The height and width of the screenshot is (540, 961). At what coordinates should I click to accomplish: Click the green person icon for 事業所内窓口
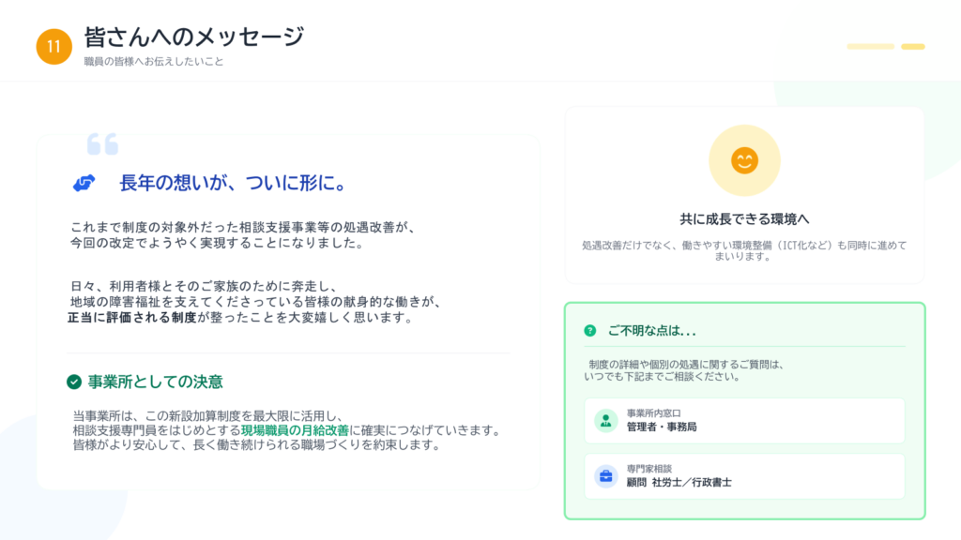[x=605, y=421]
